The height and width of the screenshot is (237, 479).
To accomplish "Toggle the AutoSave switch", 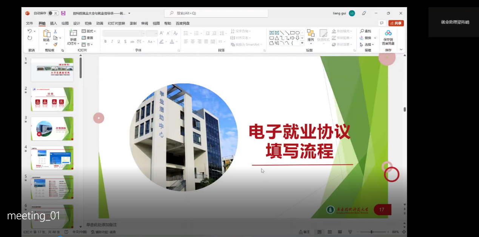I will point(53,13).
